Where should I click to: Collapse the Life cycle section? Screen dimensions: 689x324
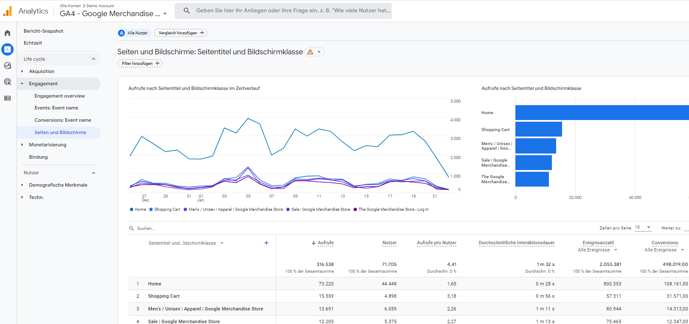93,59
